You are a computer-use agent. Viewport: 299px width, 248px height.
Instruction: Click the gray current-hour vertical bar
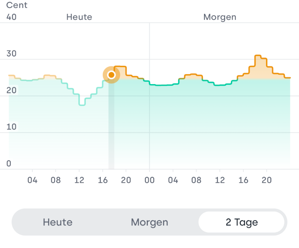click(x=112, y=130)
